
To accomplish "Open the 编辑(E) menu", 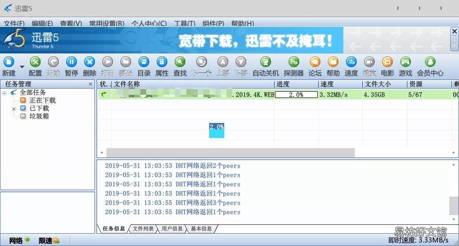I will (x=42, y=23).
